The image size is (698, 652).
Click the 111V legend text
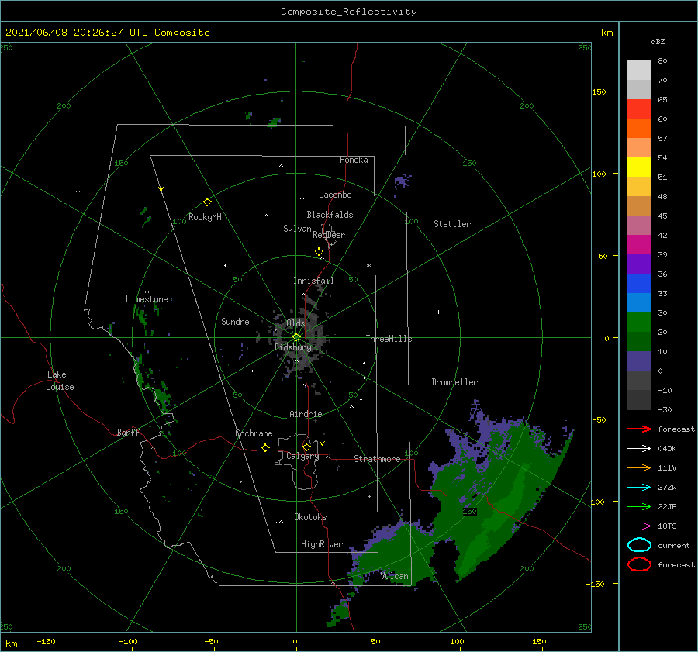coord(667,467)
